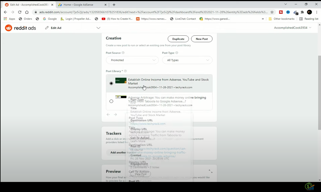Select the Adsense Arbitrage post radio
321x192 pixels.
pyautogui.click(x=111, y=101)
